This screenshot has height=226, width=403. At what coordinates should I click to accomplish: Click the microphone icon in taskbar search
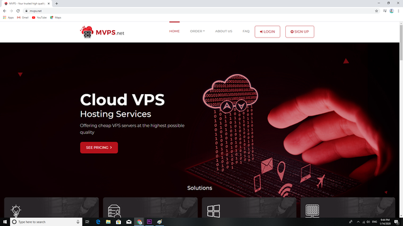(78, 222)
